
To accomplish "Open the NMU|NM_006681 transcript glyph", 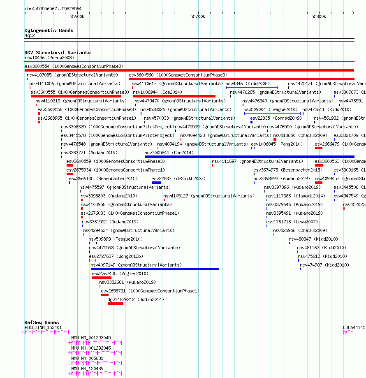I will pyautogui.click(x=95, y=363).
